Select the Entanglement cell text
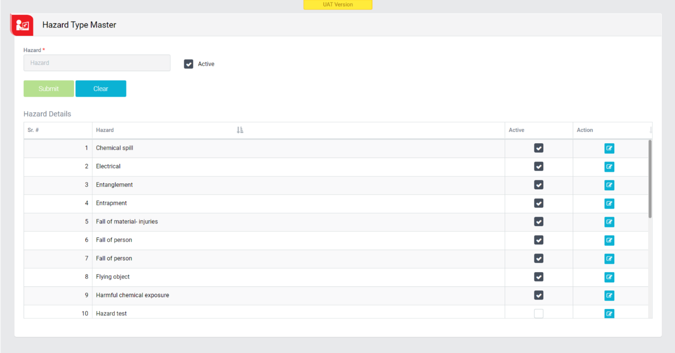Viewport: 675px width, 353px height. (114, 185)
